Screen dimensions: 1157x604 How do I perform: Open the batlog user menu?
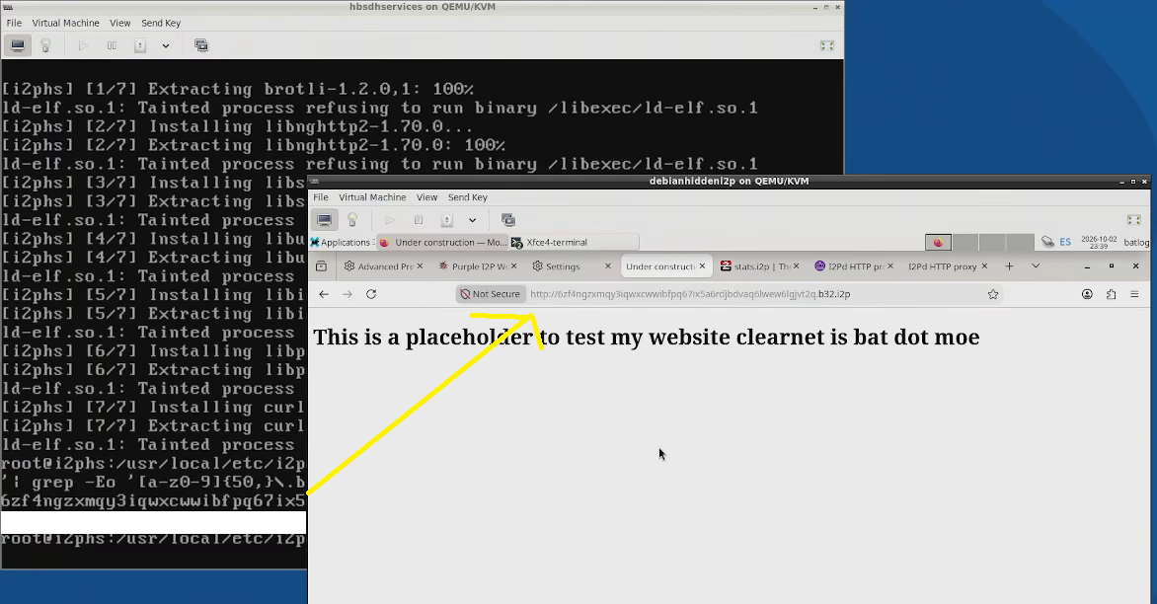coord(1136,242)
